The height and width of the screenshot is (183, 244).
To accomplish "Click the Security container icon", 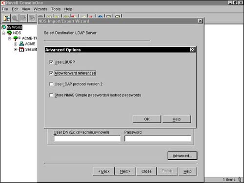I will 21,49.
